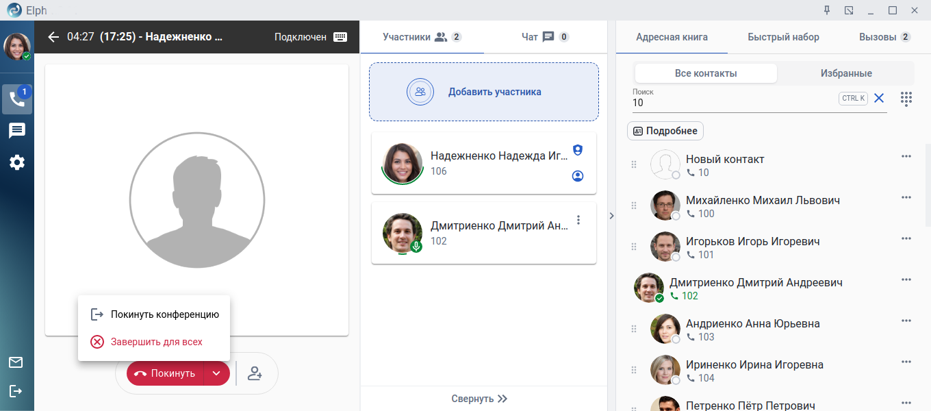Viewport: 931px width, 411px height.
Task: Click the mail envelope sidebar icon
Action: coord(16,362)
